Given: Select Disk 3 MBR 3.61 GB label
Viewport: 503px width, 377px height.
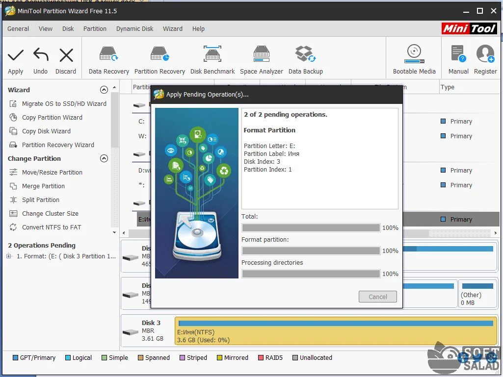Looking at the screenshot, I should (152, 331).
